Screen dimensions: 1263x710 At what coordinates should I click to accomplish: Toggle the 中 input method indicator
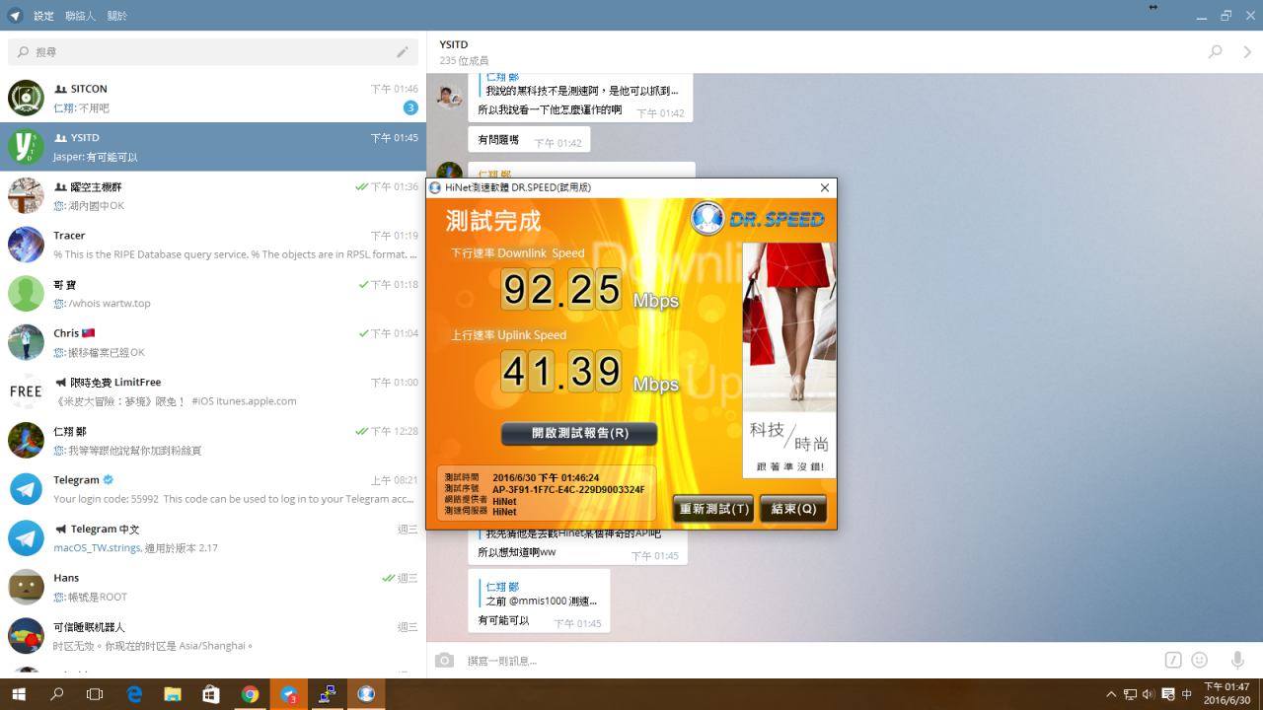(1187, 694)
